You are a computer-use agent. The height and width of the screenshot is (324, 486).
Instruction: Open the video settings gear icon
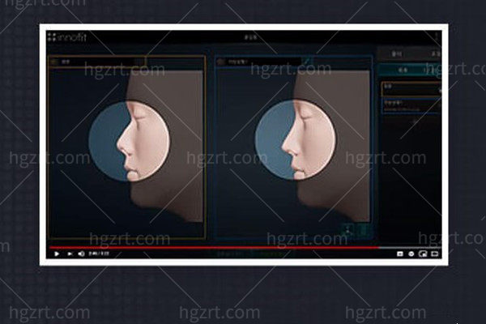pos(411,254)
